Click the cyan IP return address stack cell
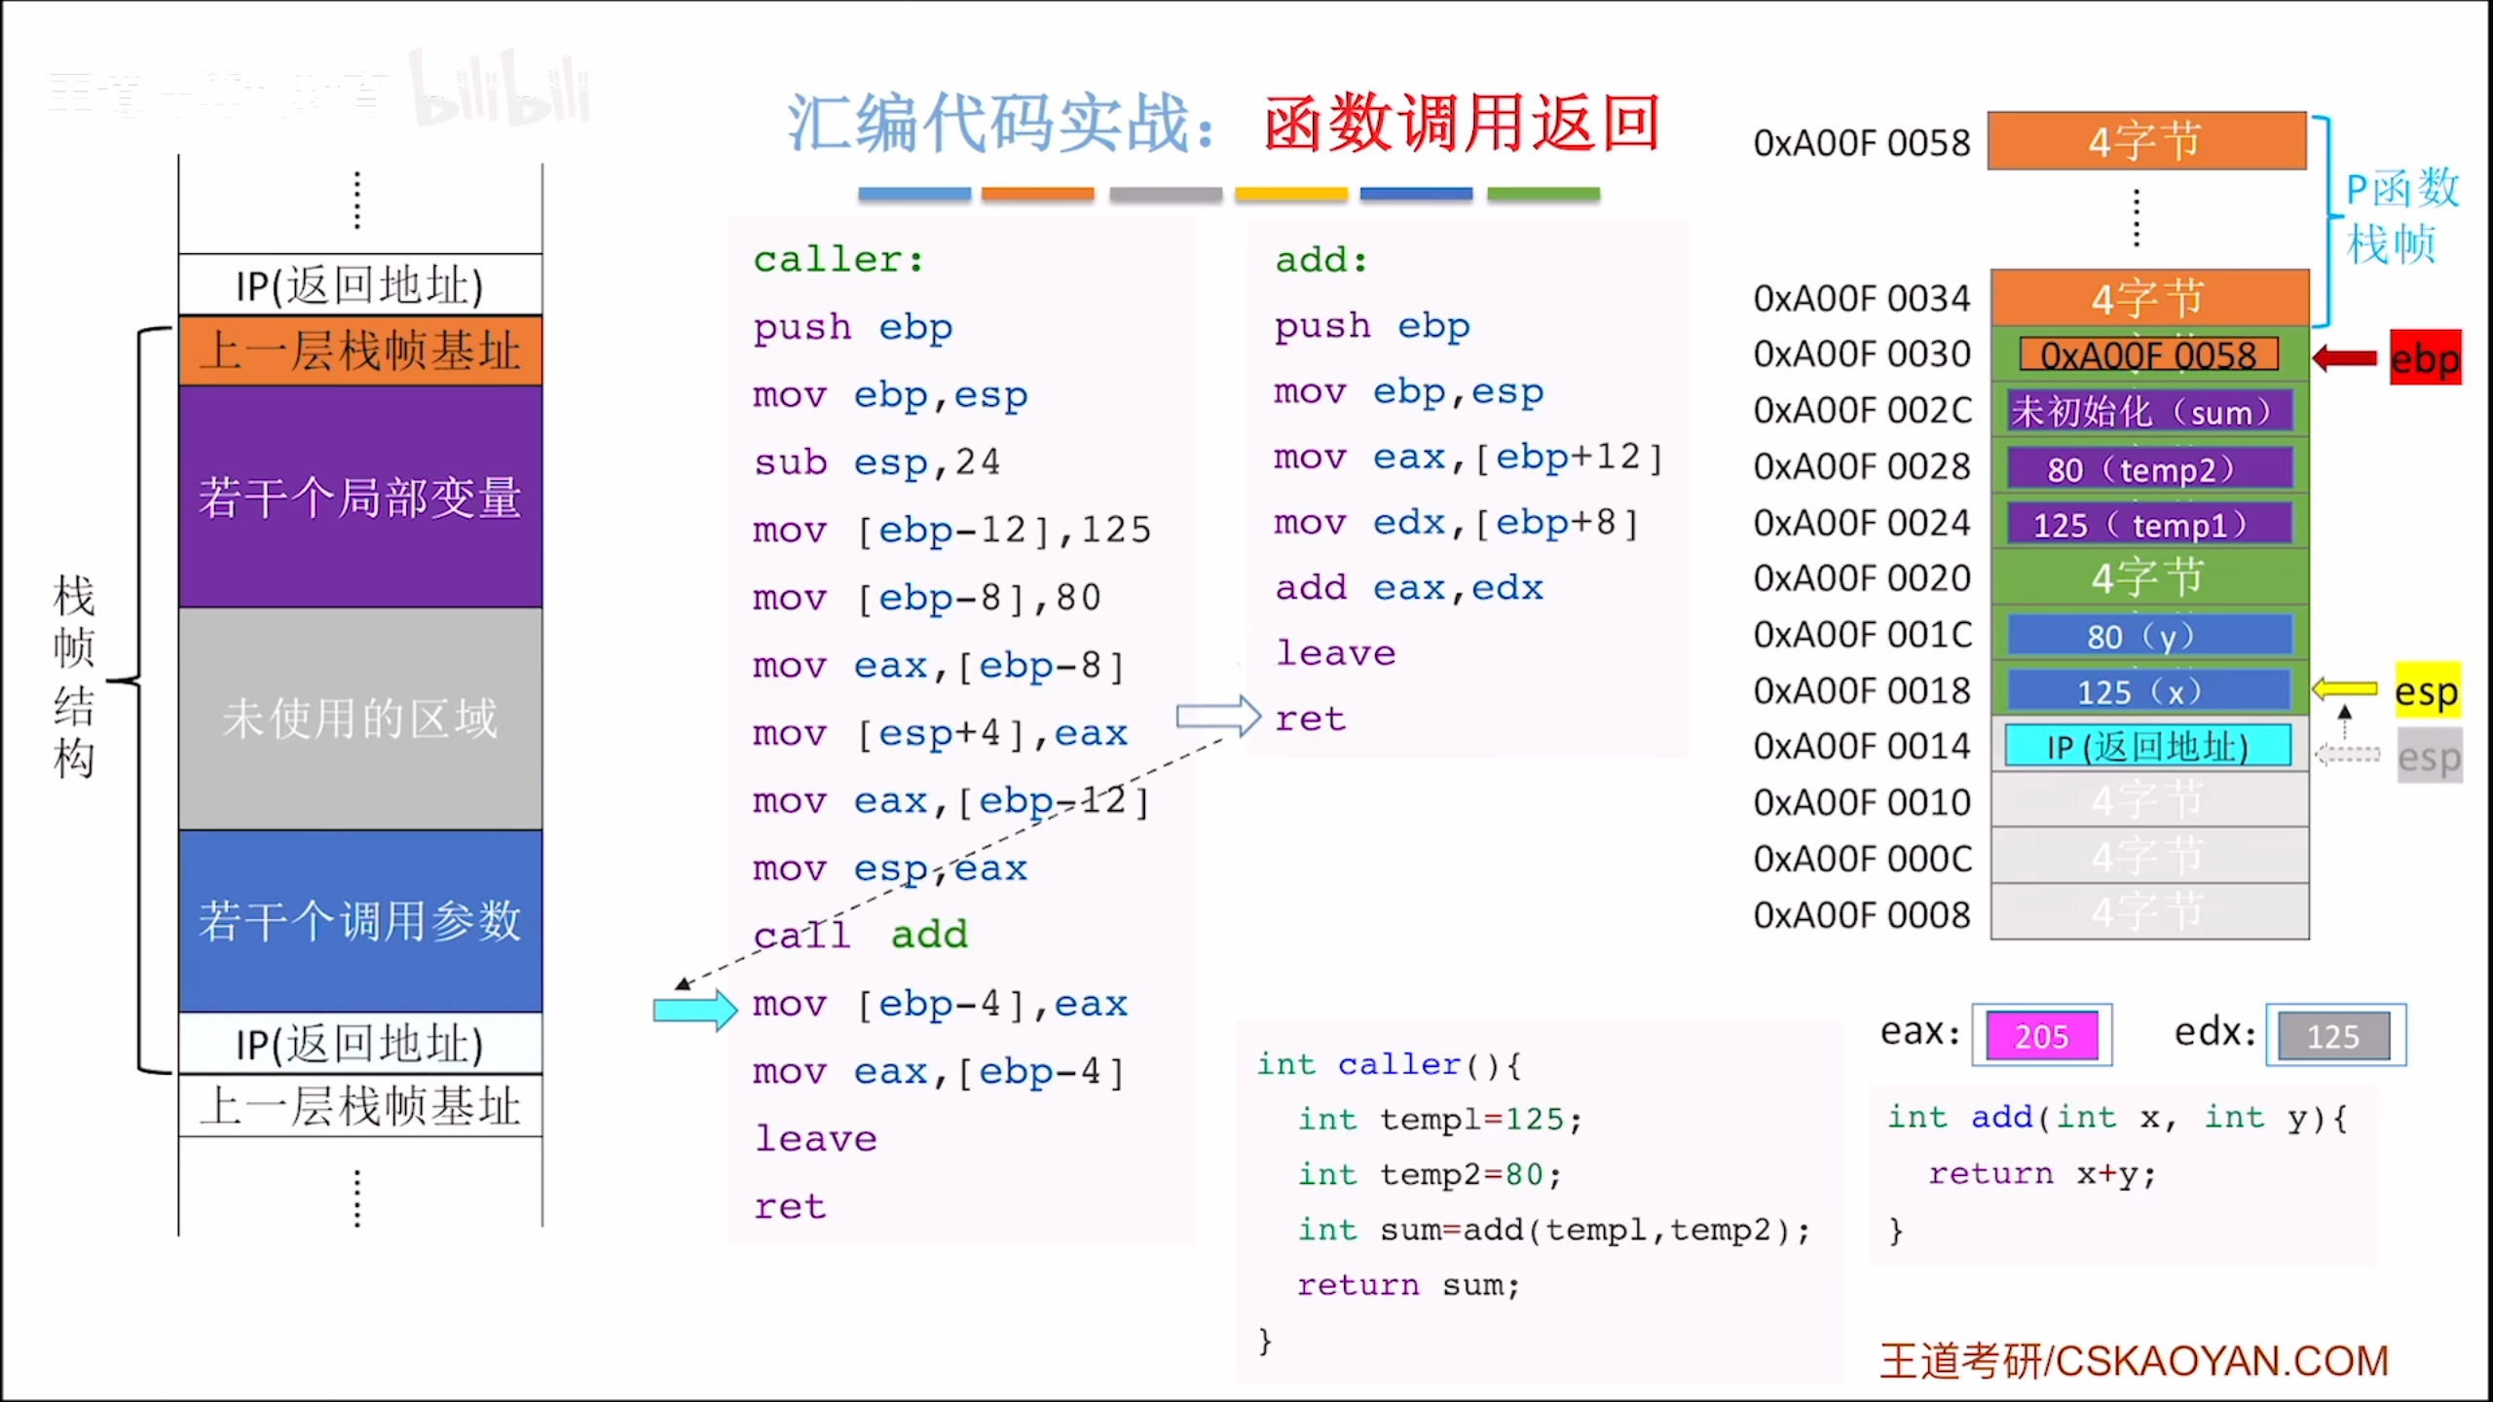This screenshot has height=1402, width=2493. 2147,747
